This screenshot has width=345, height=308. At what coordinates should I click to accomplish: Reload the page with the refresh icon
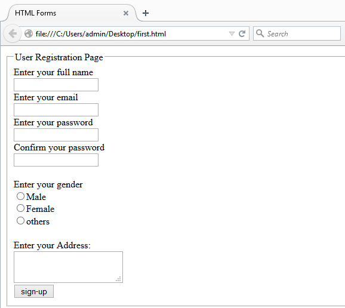242,33
